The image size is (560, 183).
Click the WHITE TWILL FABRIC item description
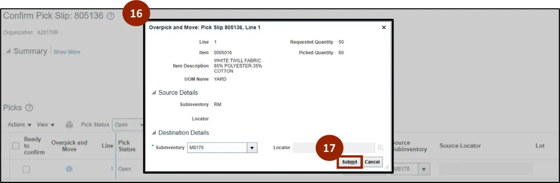[x=238, y=66]
